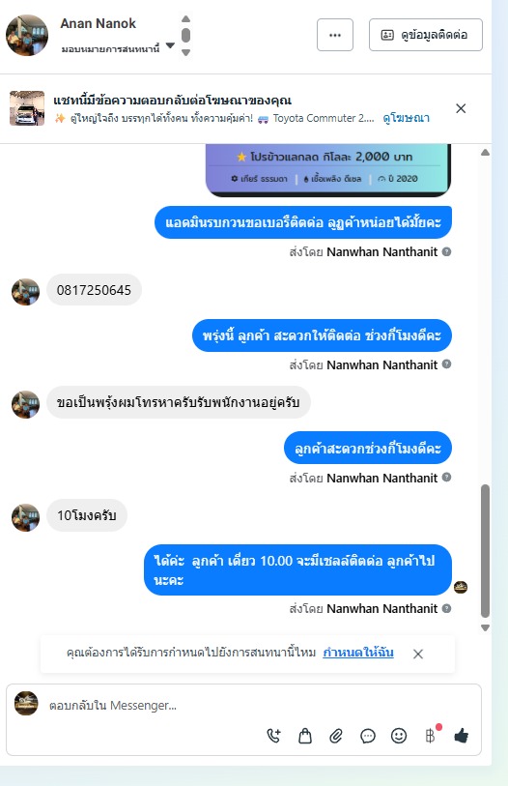Click the baht payment request icon

pos(431,736)
